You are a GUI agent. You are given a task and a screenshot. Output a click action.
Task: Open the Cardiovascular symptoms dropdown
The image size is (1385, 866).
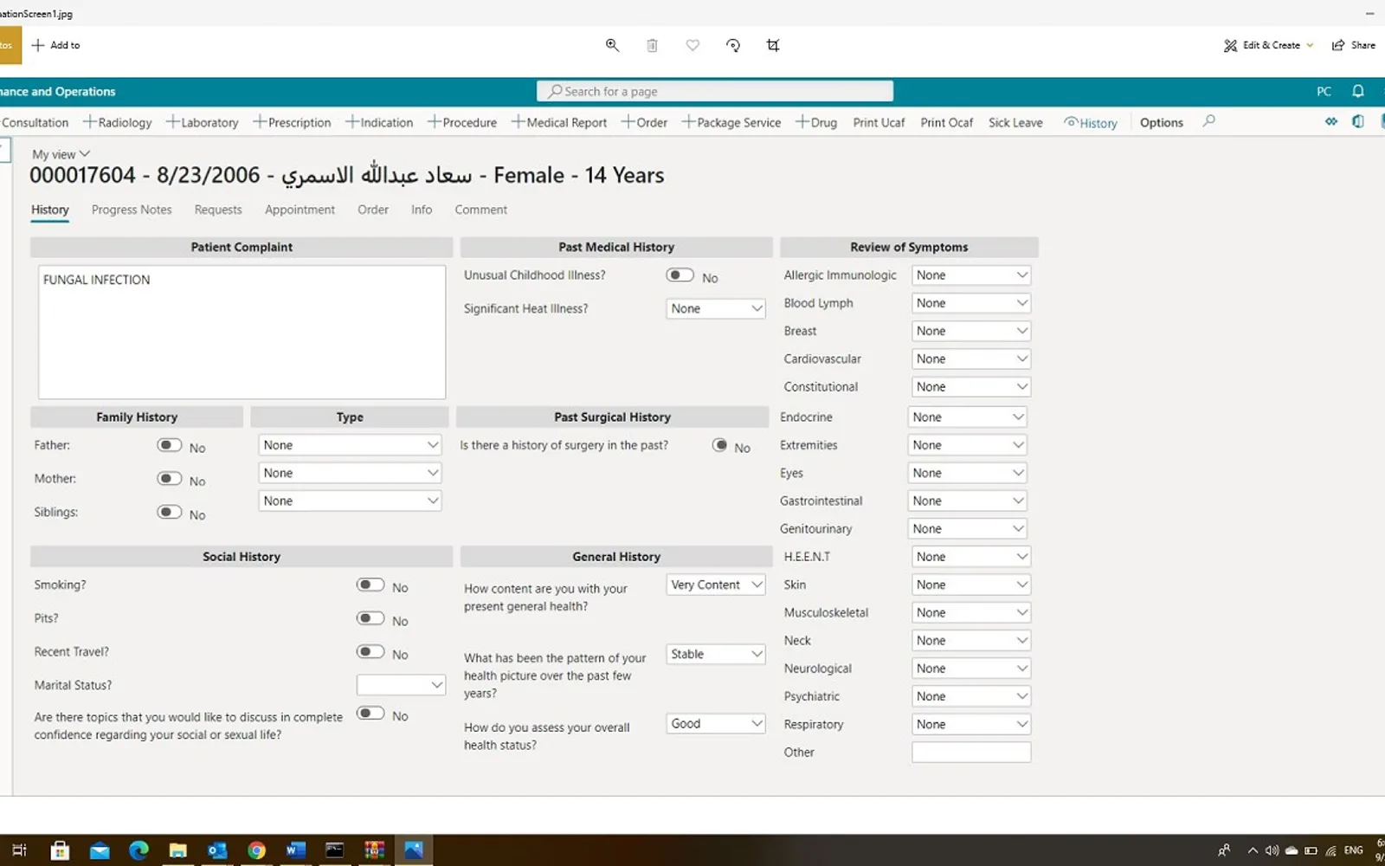[x=971, y=359]
